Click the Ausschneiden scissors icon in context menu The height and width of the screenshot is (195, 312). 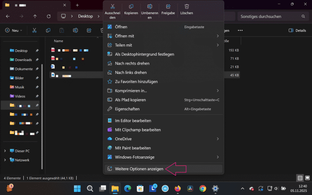(x=113, y=7)
